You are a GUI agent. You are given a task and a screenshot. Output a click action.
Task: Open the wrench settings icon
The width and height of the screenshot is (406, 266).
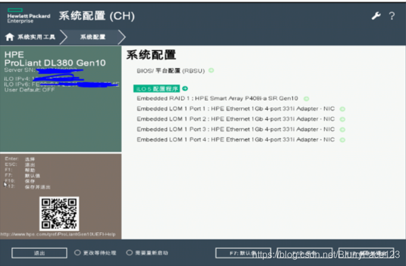376,16
